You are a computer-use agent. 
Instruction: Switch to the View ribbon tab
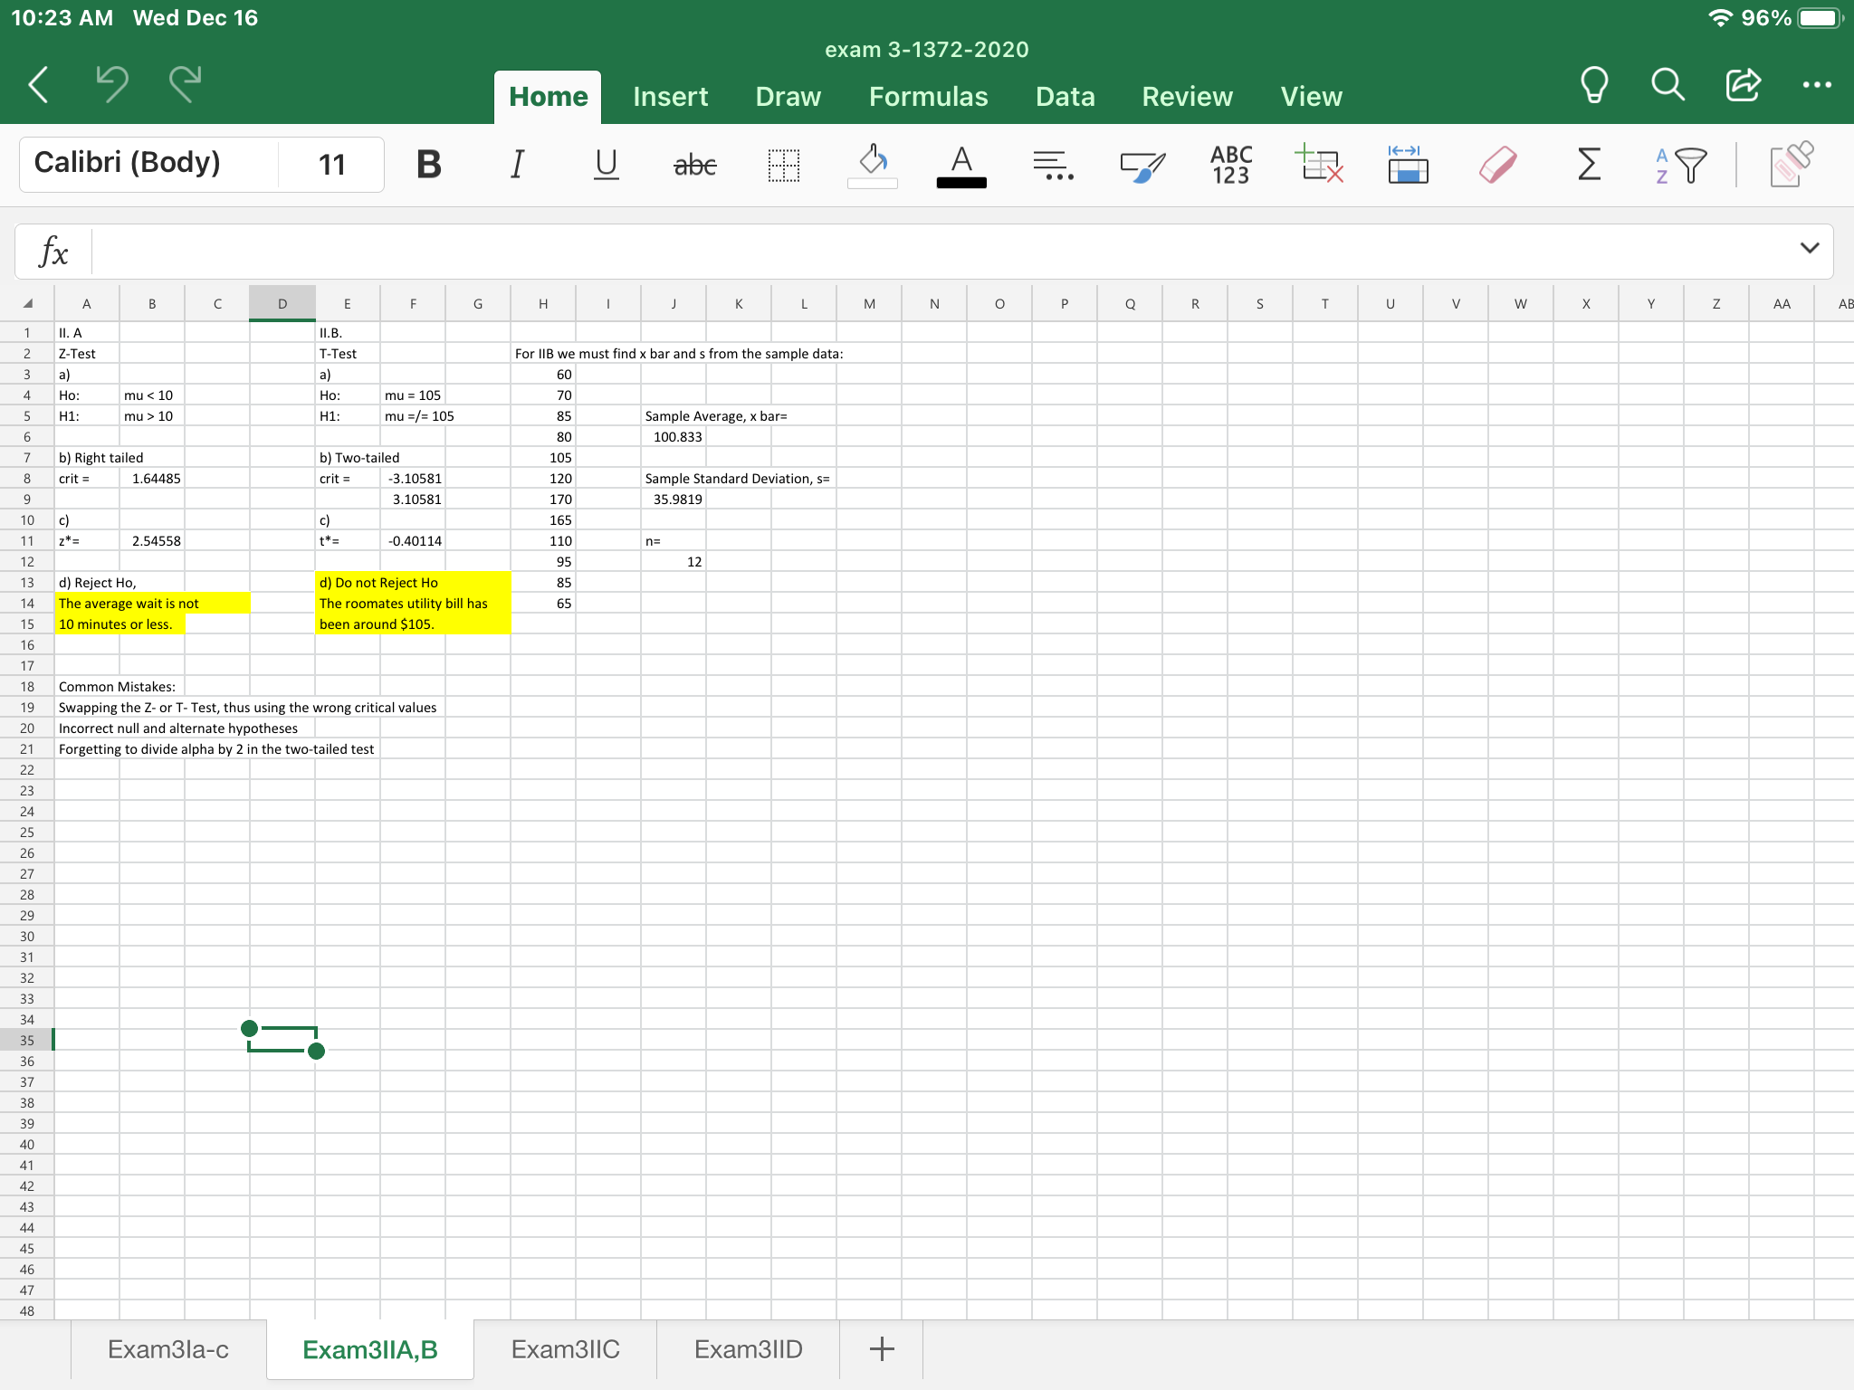[1312, 97]
